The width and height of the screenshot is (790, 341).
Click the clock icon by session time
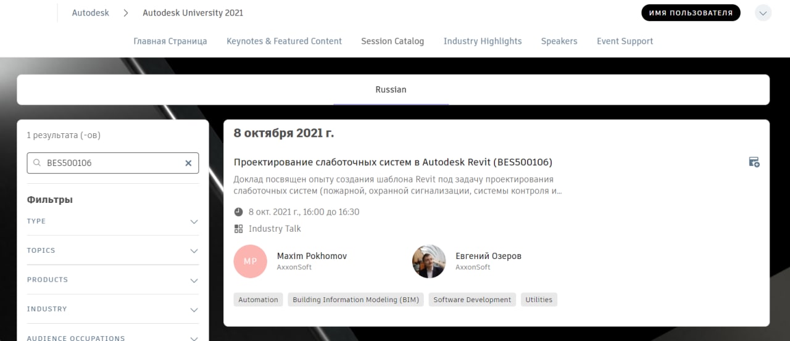(x=239, y=212)
